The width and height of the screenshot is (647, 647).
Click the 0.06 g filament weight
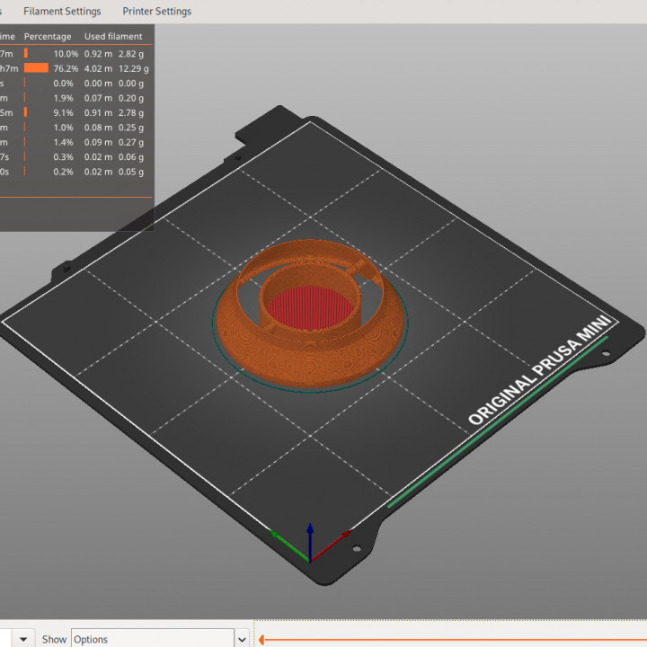(x=131, y=156)
